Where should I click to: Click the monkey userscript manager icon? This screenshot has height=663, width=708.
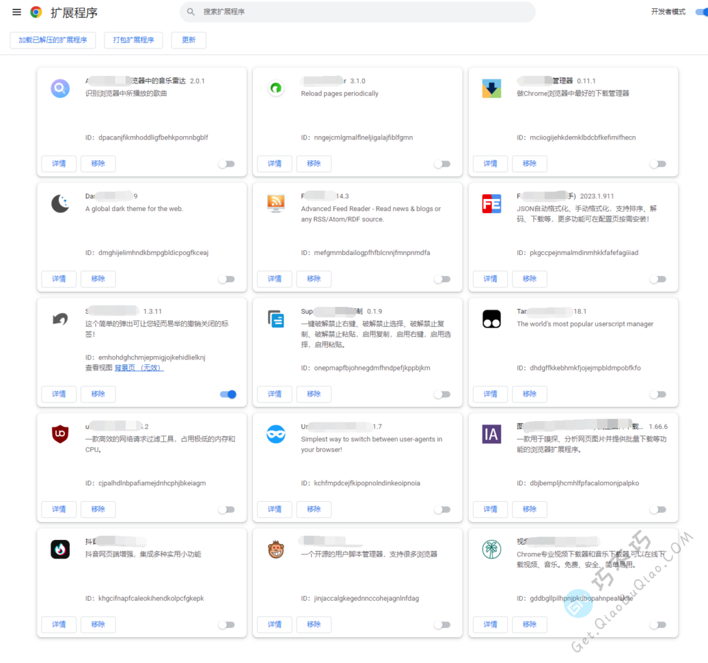(276, 550)
